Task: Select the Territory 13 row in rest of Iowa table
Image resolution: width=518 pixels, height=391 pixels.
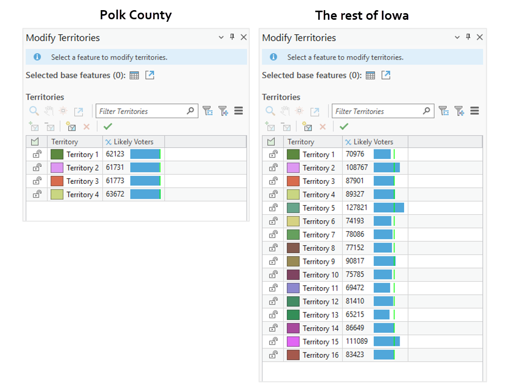Action: [372, 315]
